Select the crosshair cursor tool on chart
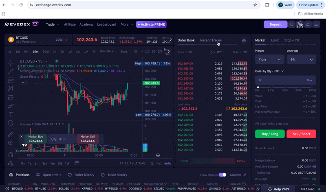 click(11, 63)
